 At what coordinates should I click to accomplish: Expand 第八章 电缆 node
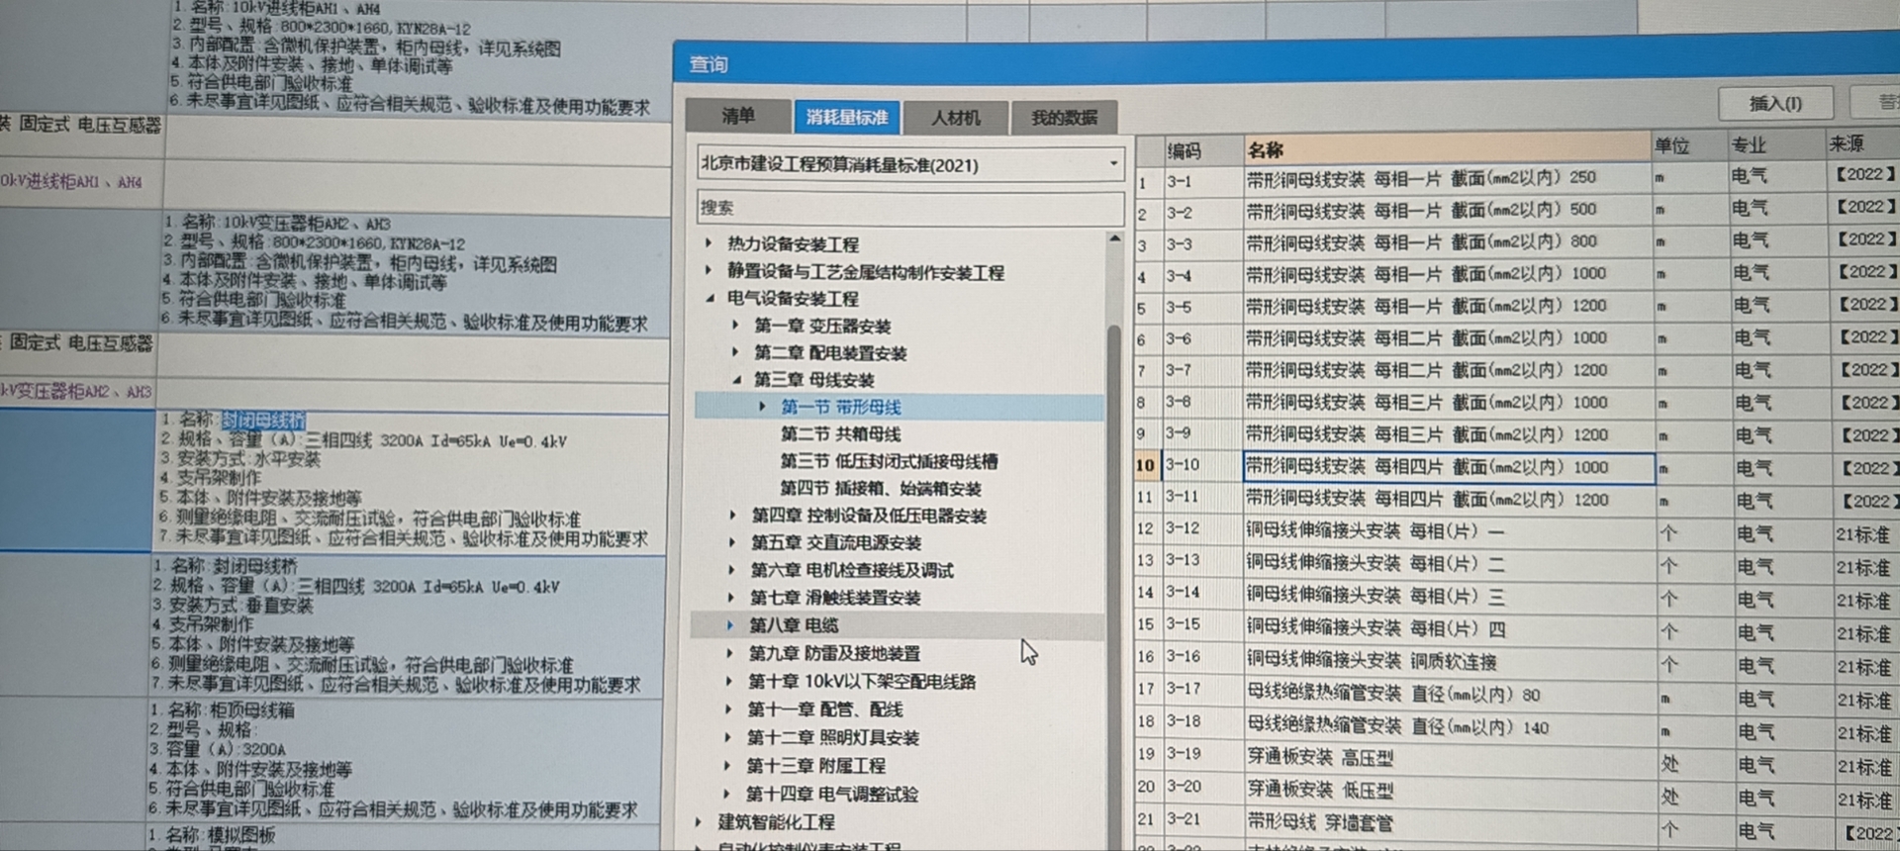click(730, 625)
